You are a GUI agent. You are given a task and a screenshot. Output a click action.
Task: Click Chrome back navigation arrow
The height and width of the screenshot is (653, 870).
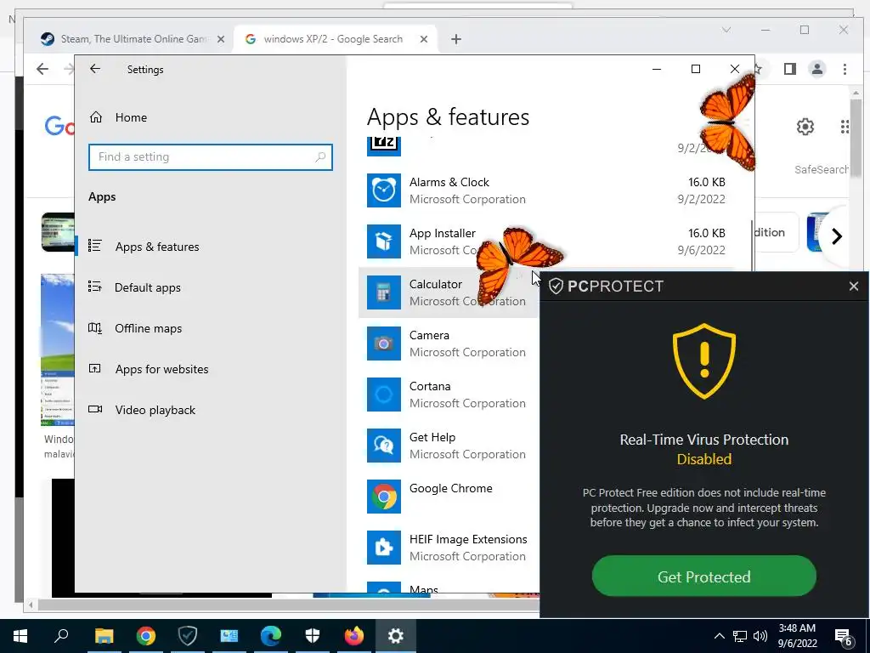(x=42, y=69)
